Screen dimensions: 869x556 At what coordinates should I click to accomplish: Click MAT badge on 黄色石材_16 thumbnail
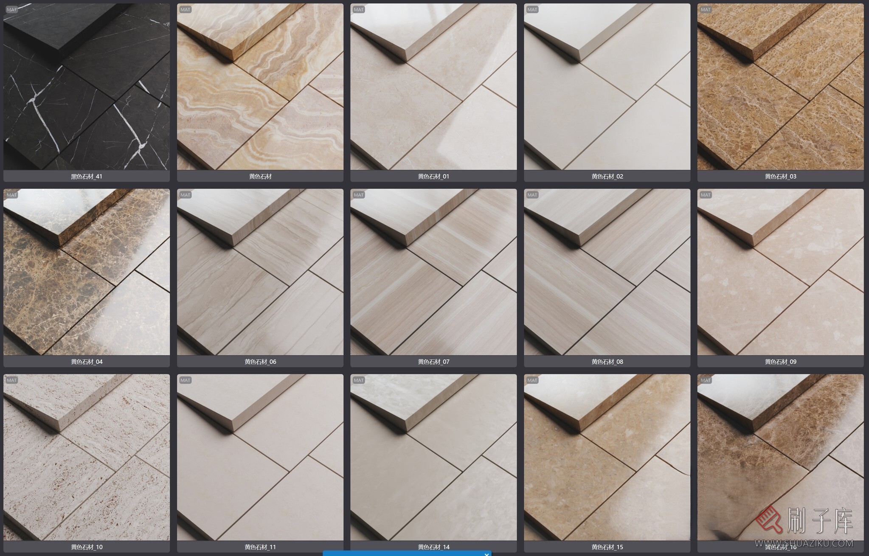pos(705,380)
